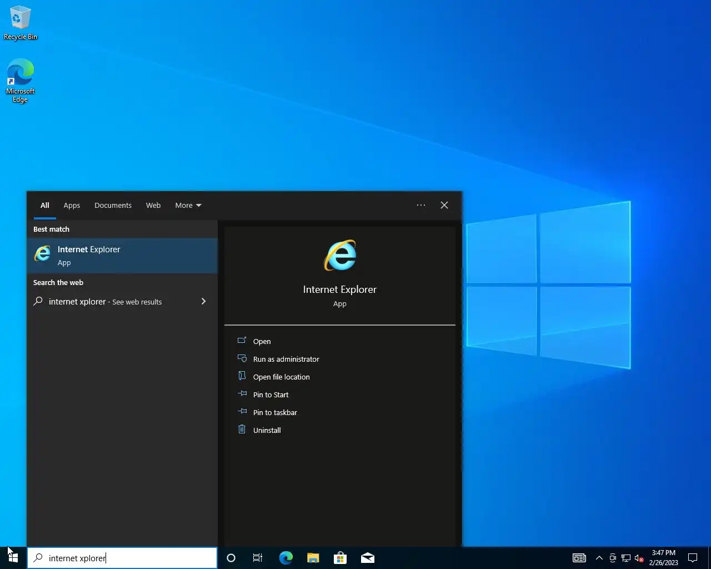Switch to the Apps search tab
The width and height of the screenshot is (711, 569).
(x=72, y=205)
